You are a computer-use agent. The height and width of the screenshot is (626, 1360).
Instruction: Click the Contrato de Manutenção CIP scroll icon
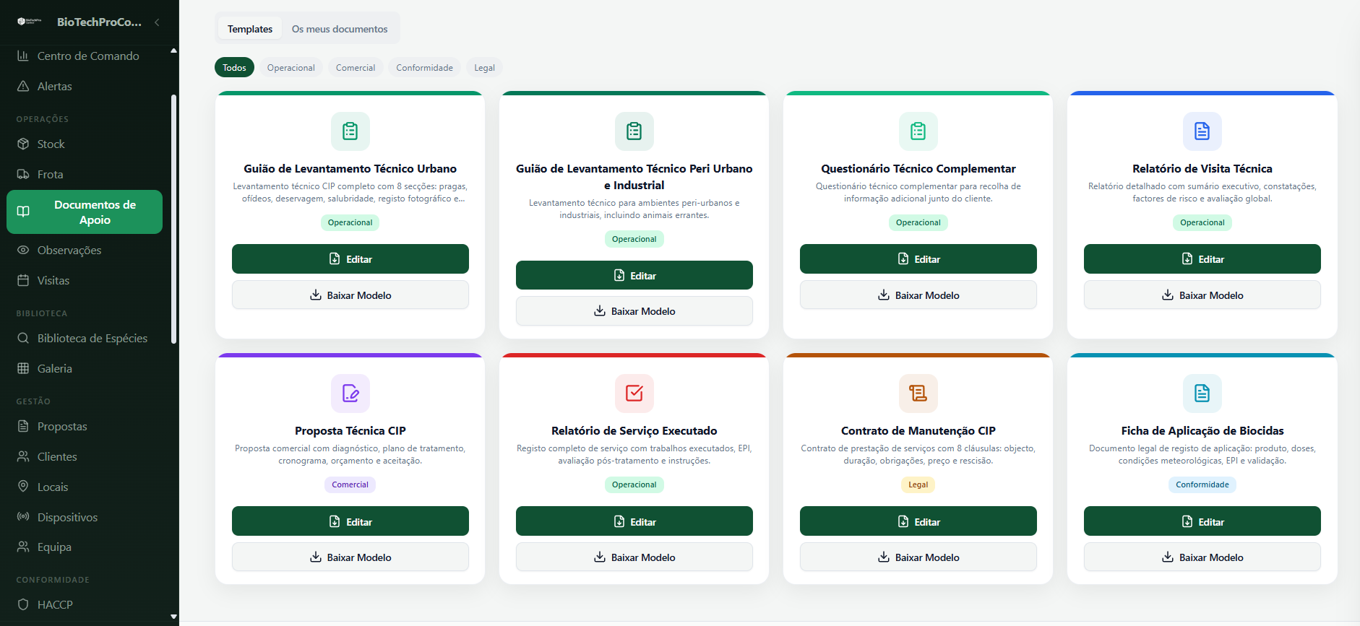[918, 393]
